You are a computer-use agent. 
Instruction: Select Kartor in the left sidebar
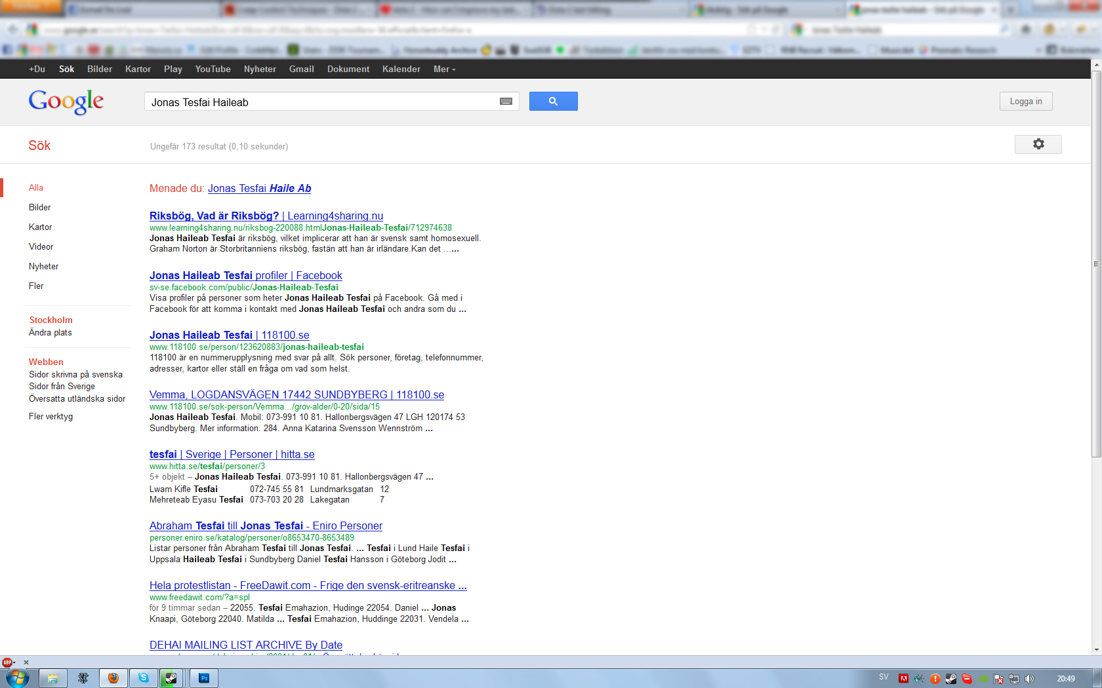pos(41,227)
